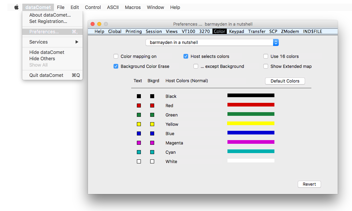The height and width of the screenshot is (211, 352).
Task: Select the Color tab
Action: pos(219,31)
